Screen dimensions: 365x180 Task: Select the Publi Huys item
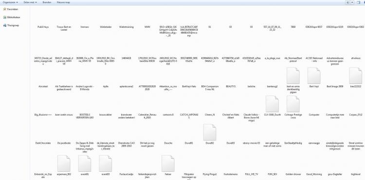(43, 27)
